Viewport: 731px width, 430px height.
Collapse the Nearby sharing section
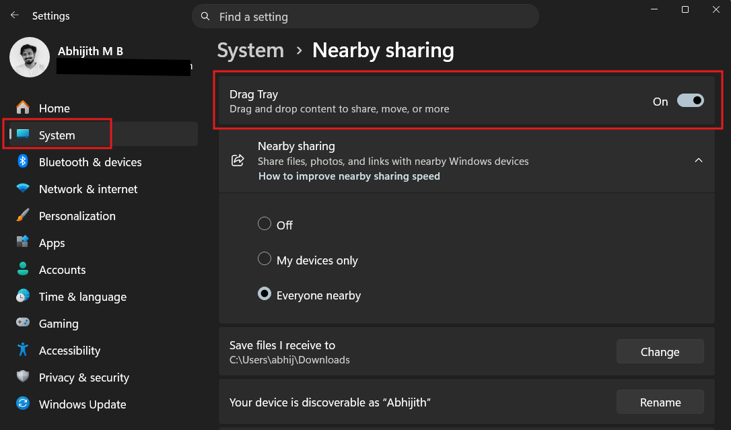click(698, 162)
